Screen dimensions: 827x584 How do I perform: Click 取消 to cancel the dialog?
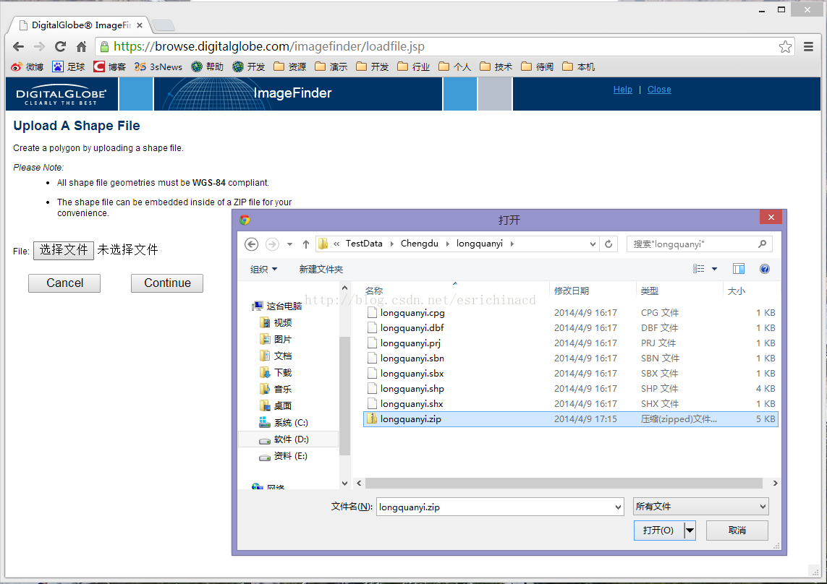737,531
